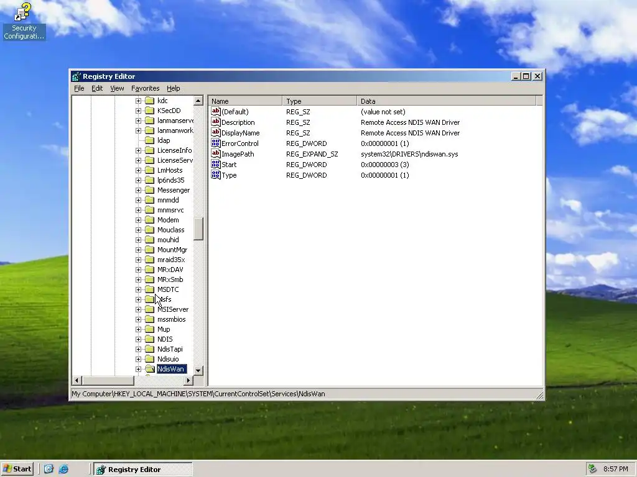Expand the Modem key
The image size is (637, 477).
[139, 220]
